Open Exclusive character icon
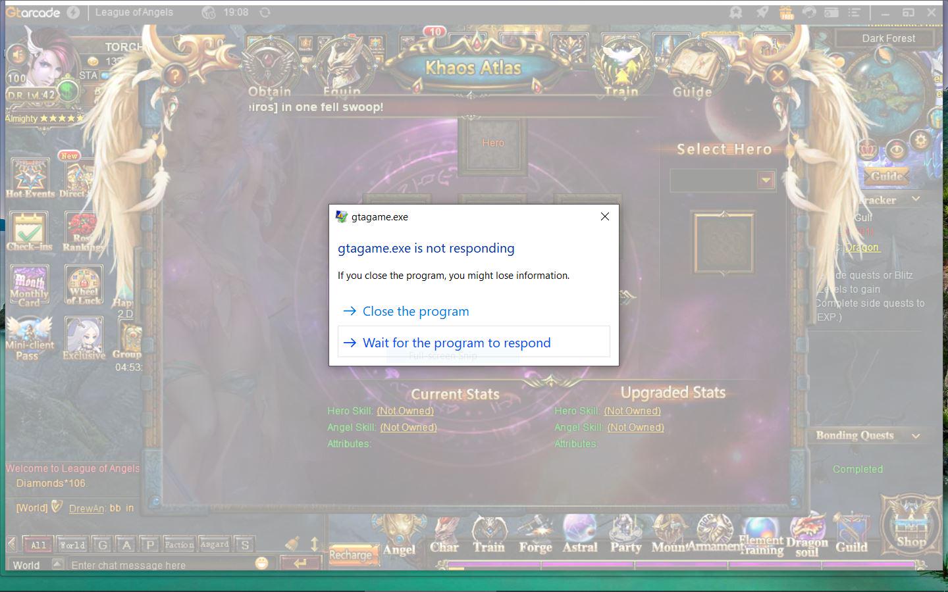 [84, 338]
